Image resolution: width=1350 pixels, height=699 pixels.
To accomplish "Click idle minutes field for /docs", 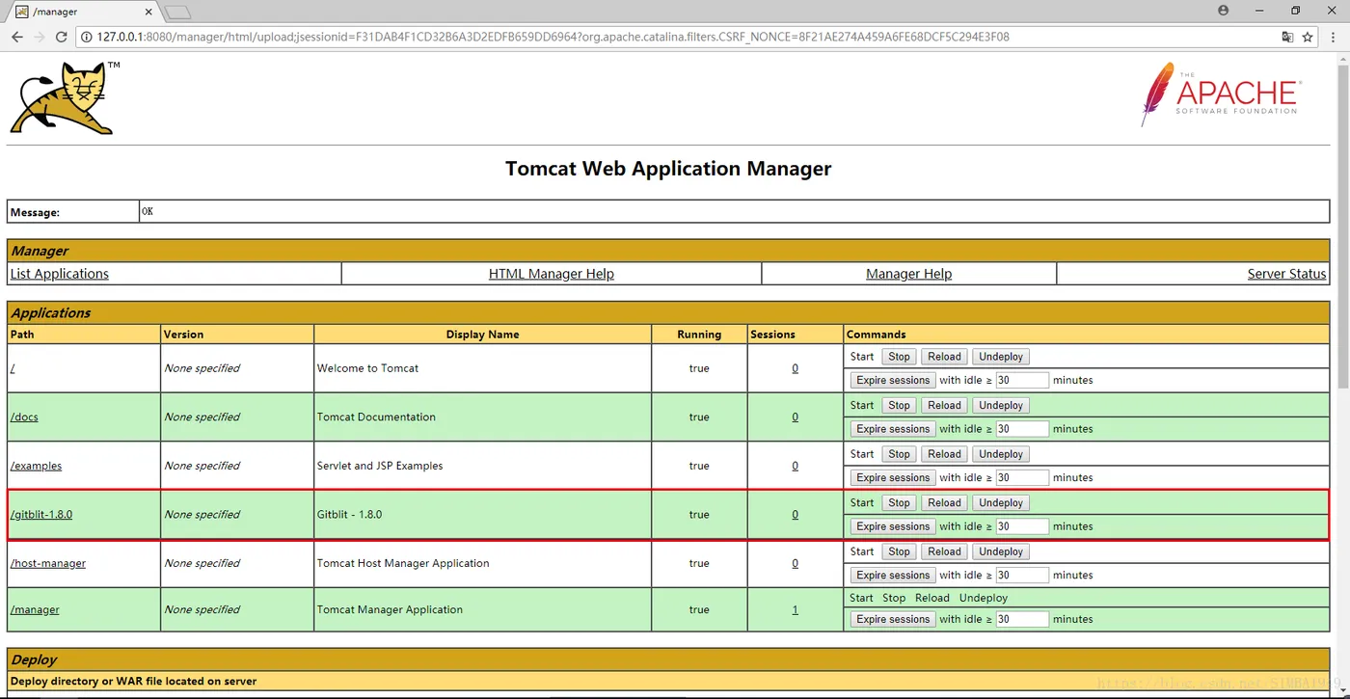I will tap(1022, 429).
